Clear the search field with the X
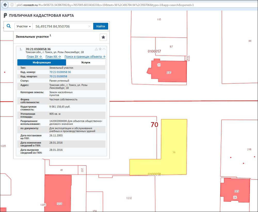The height and width of the screenshot is (212, 258). coord(90,26)
